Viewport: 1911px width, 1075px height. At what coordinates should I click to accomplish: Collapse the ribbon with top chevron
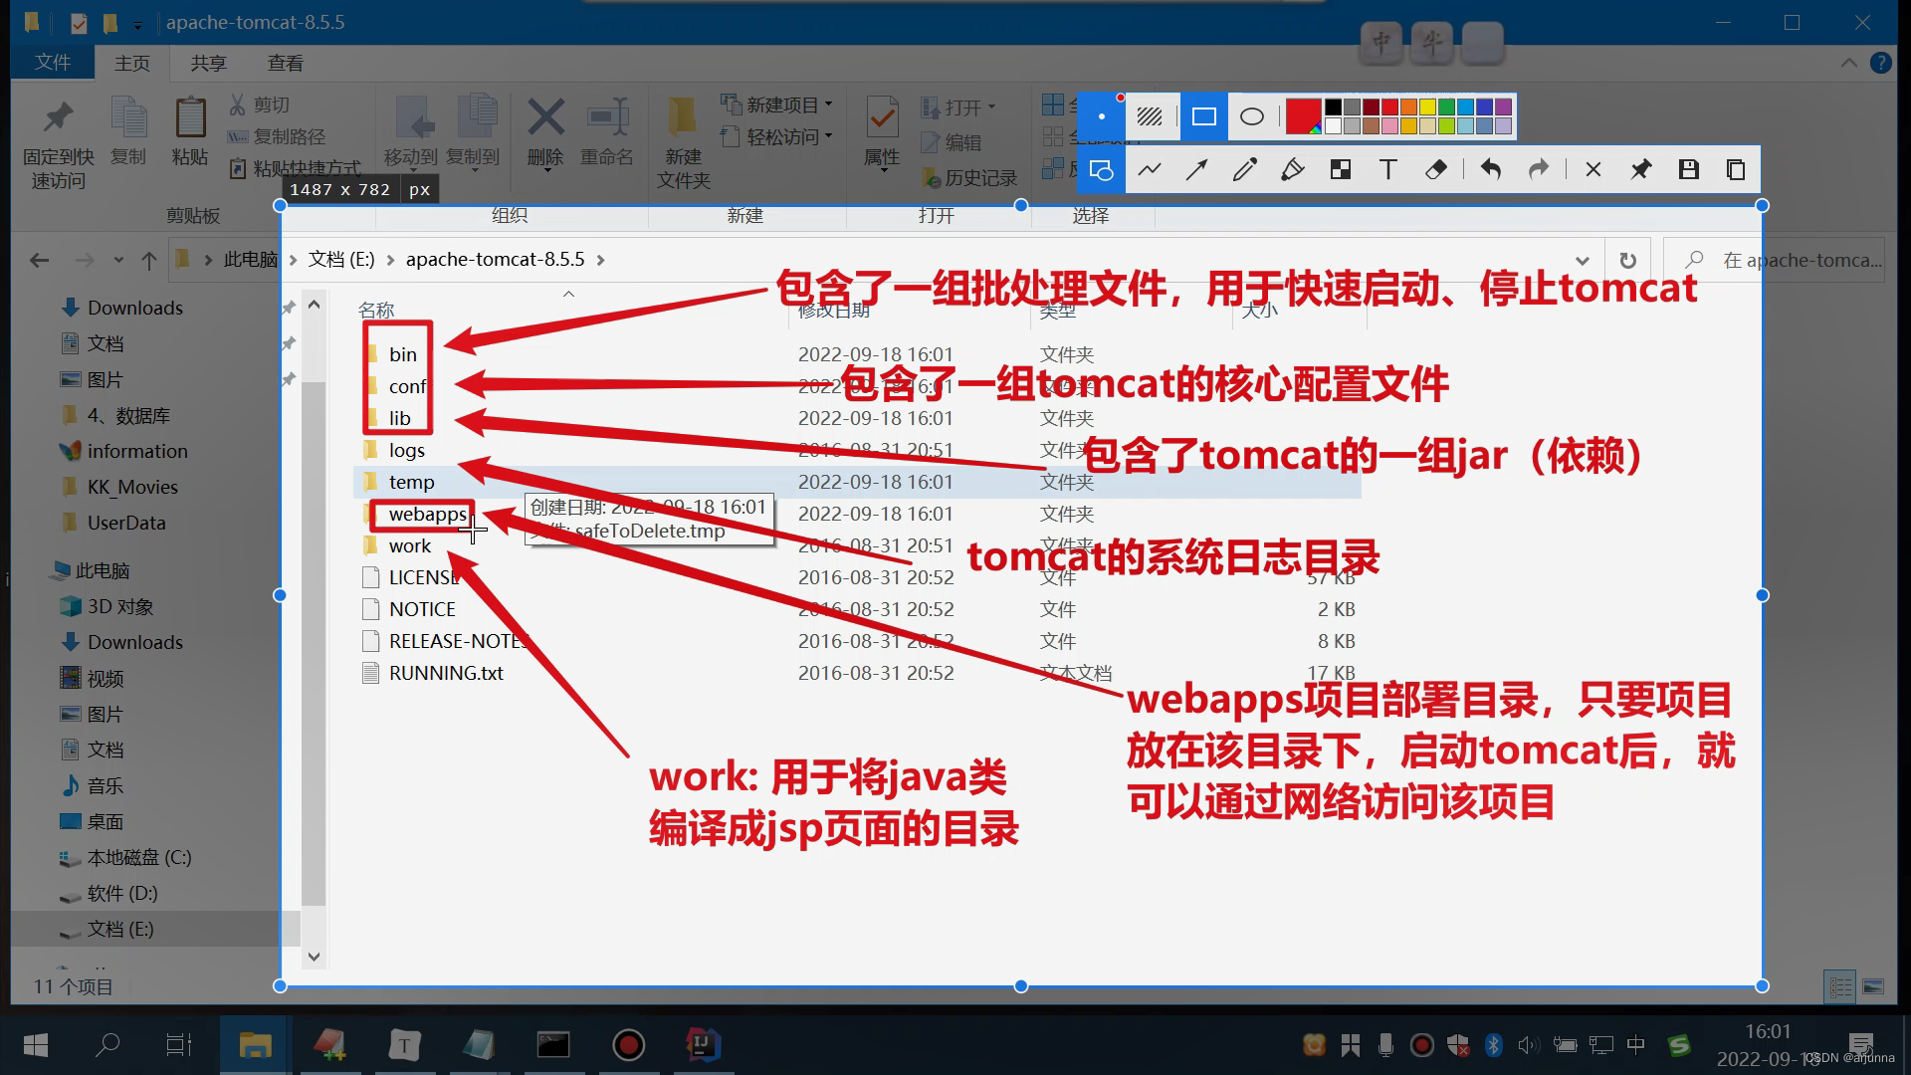coord(1848,63)
